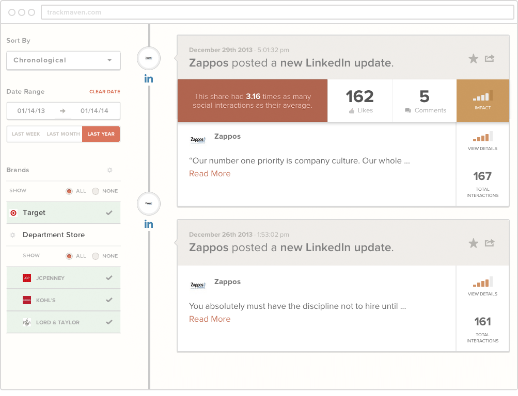Click the orange IMPACT tile
The height and width of the screenshot is (396, 518).
483,101
